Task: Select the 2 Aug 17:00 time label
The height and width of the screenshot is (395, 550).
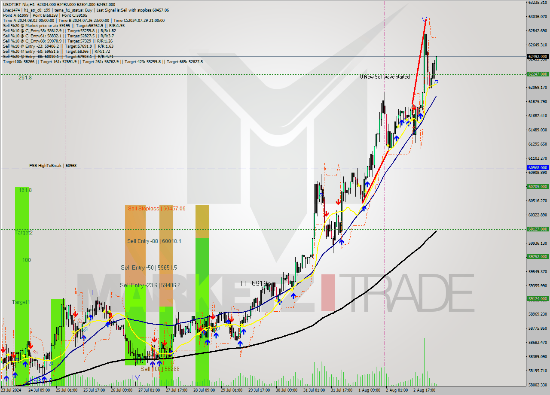Action: click(424, 390)
